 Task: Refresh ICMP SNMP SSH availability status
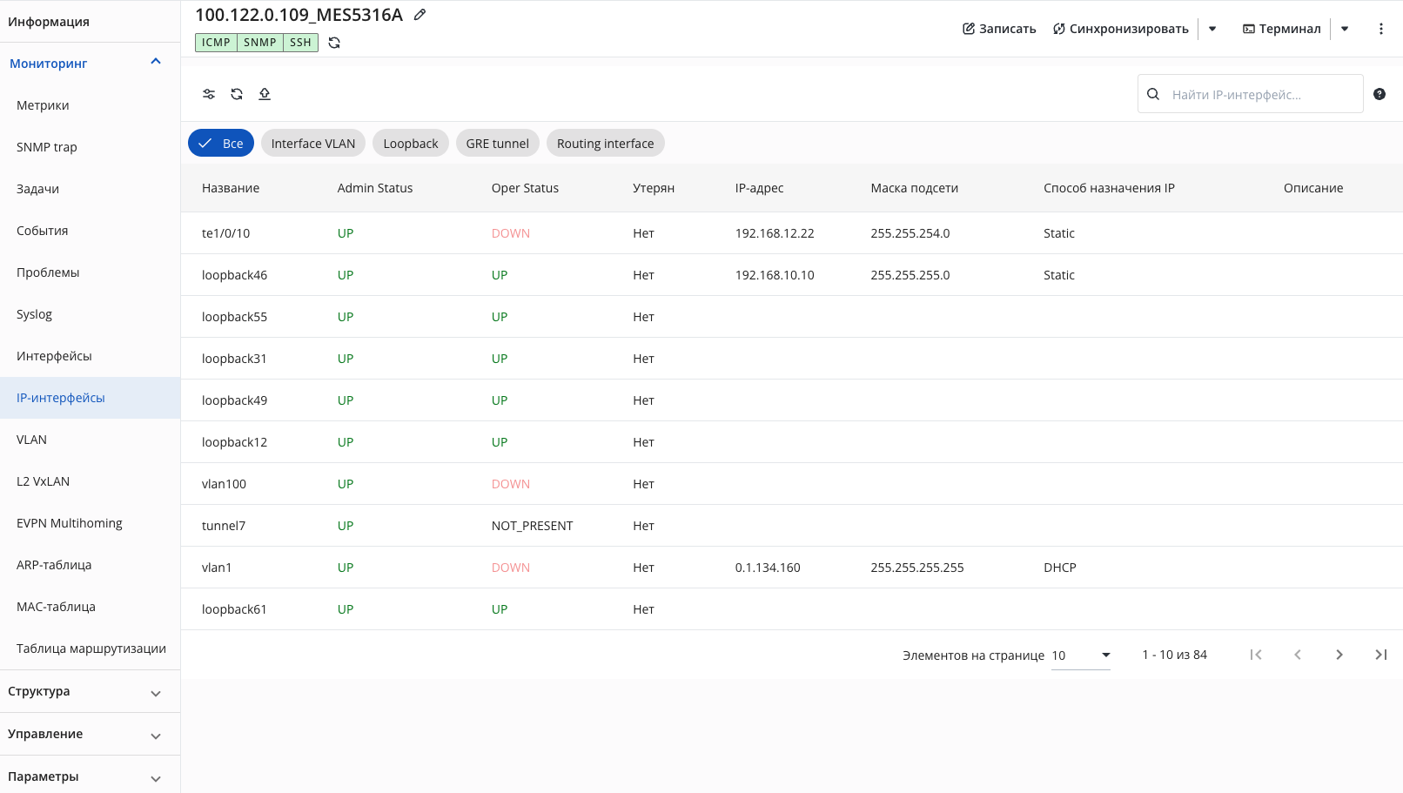coord(334,43)
